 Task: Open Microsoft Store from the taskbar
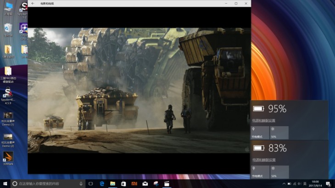[123, 183]
